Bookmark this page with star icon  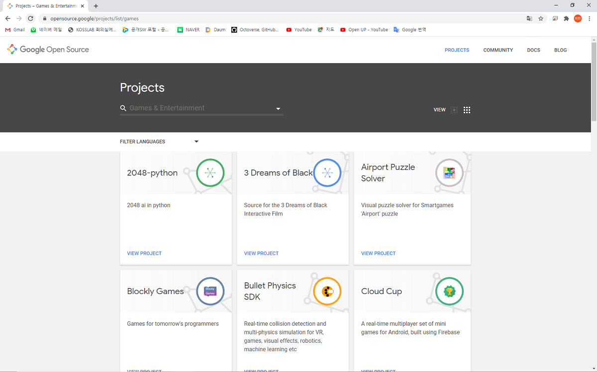[x=541, y=18]
